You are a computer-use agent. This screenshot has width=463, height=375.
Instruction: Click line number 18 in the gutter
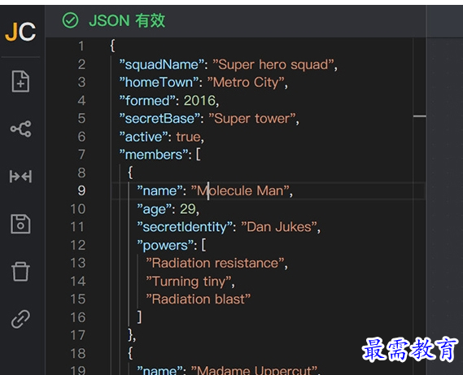78,354
